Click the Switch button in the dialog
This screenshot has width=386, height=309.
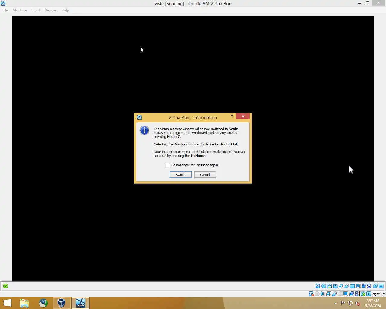[181, 175]
